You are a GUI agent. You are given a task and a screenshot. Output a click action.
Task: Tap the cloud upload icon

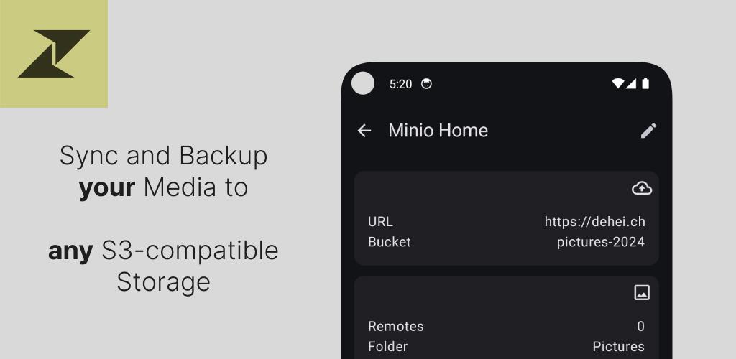tap(641, 188)
